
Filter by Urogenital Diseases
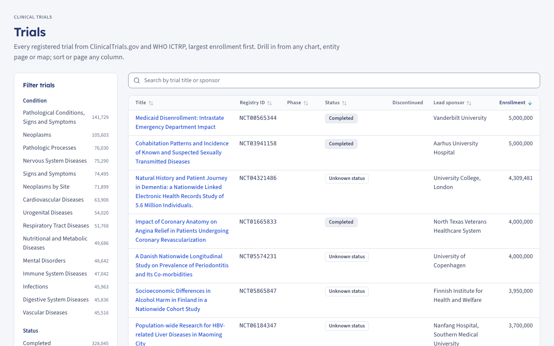coord(66,213)
